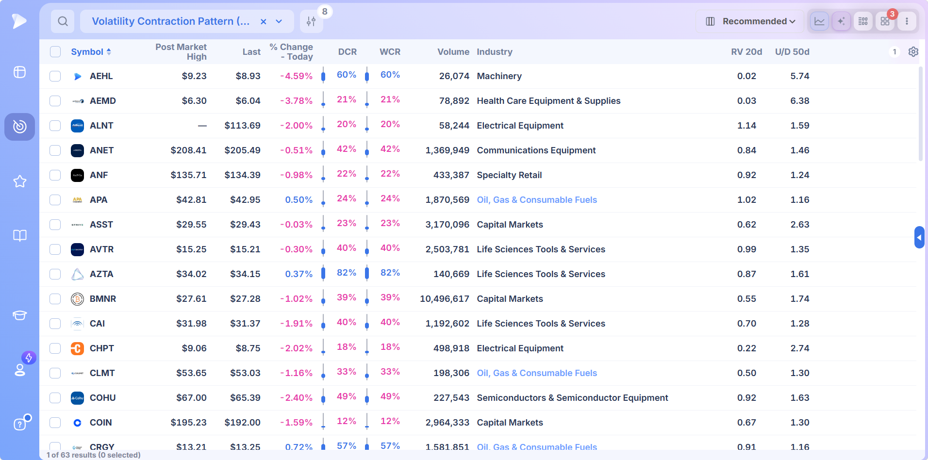Open table settings gear icon
The width and height of the screenshot is (928, 460).
point(913,52)
